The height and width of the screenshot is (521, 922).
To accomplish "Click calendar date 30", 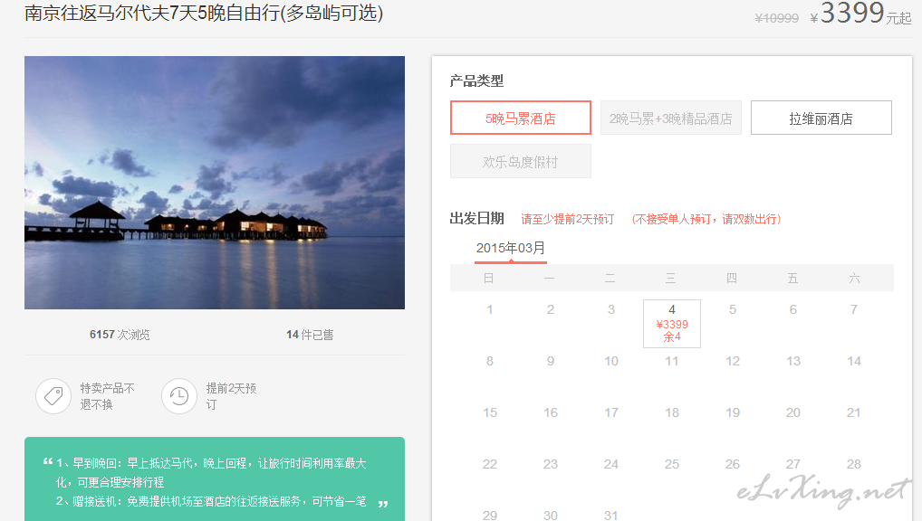I will (551, 516).
